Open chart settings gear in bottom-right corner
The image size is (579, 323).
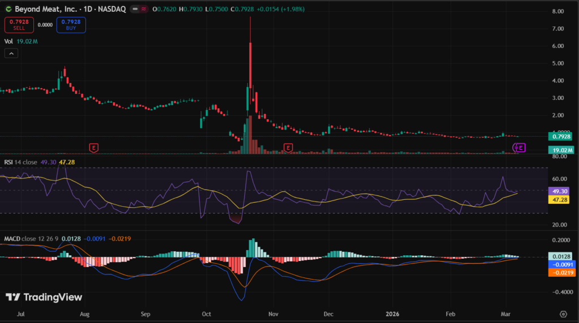[x=563, y=313]
